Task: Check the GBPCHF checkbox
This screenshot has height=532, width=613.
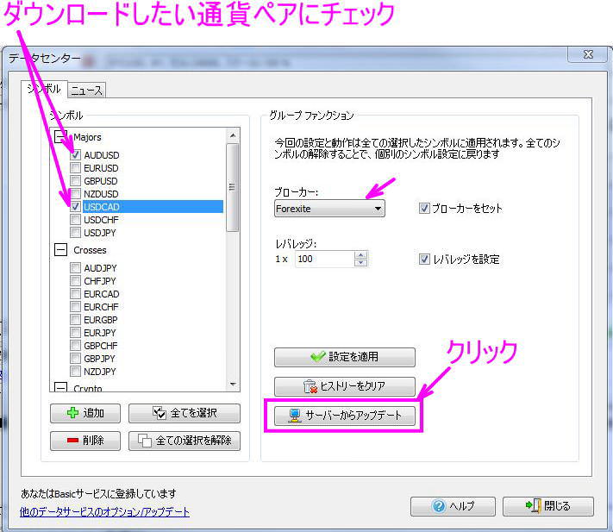Action: (75, 345)
